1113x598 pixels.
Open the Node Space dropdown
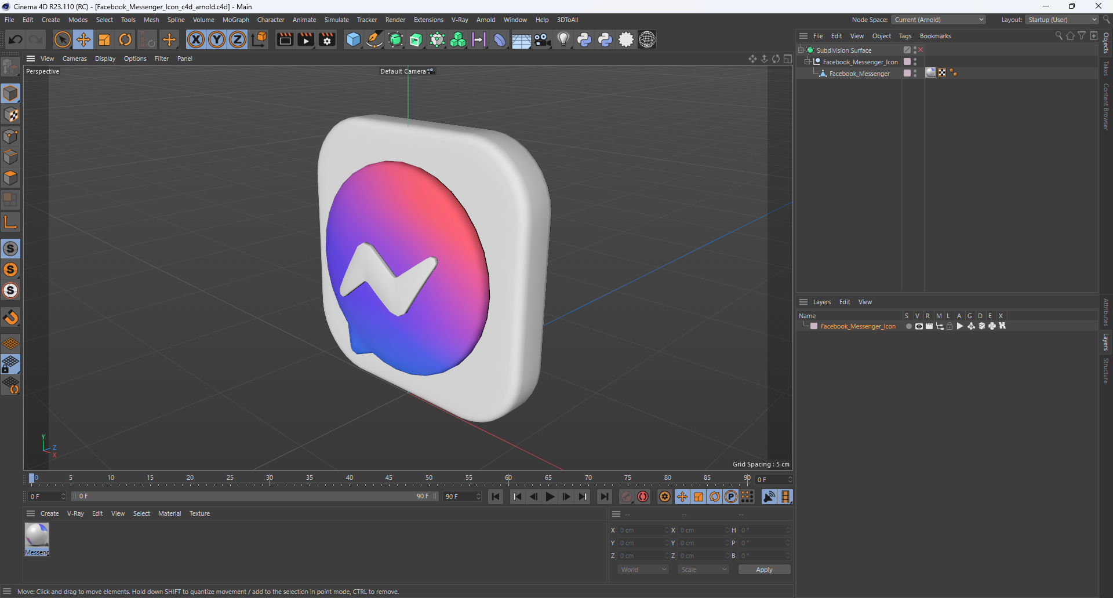click(x=939, y=20)
